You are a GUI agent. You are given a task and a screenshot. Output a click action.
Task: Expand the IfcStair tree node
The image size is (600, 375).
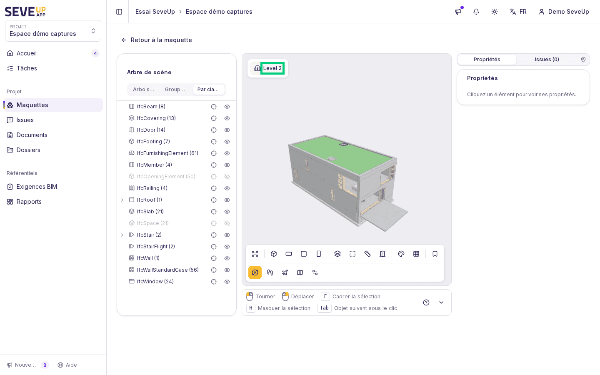[122, 235]
